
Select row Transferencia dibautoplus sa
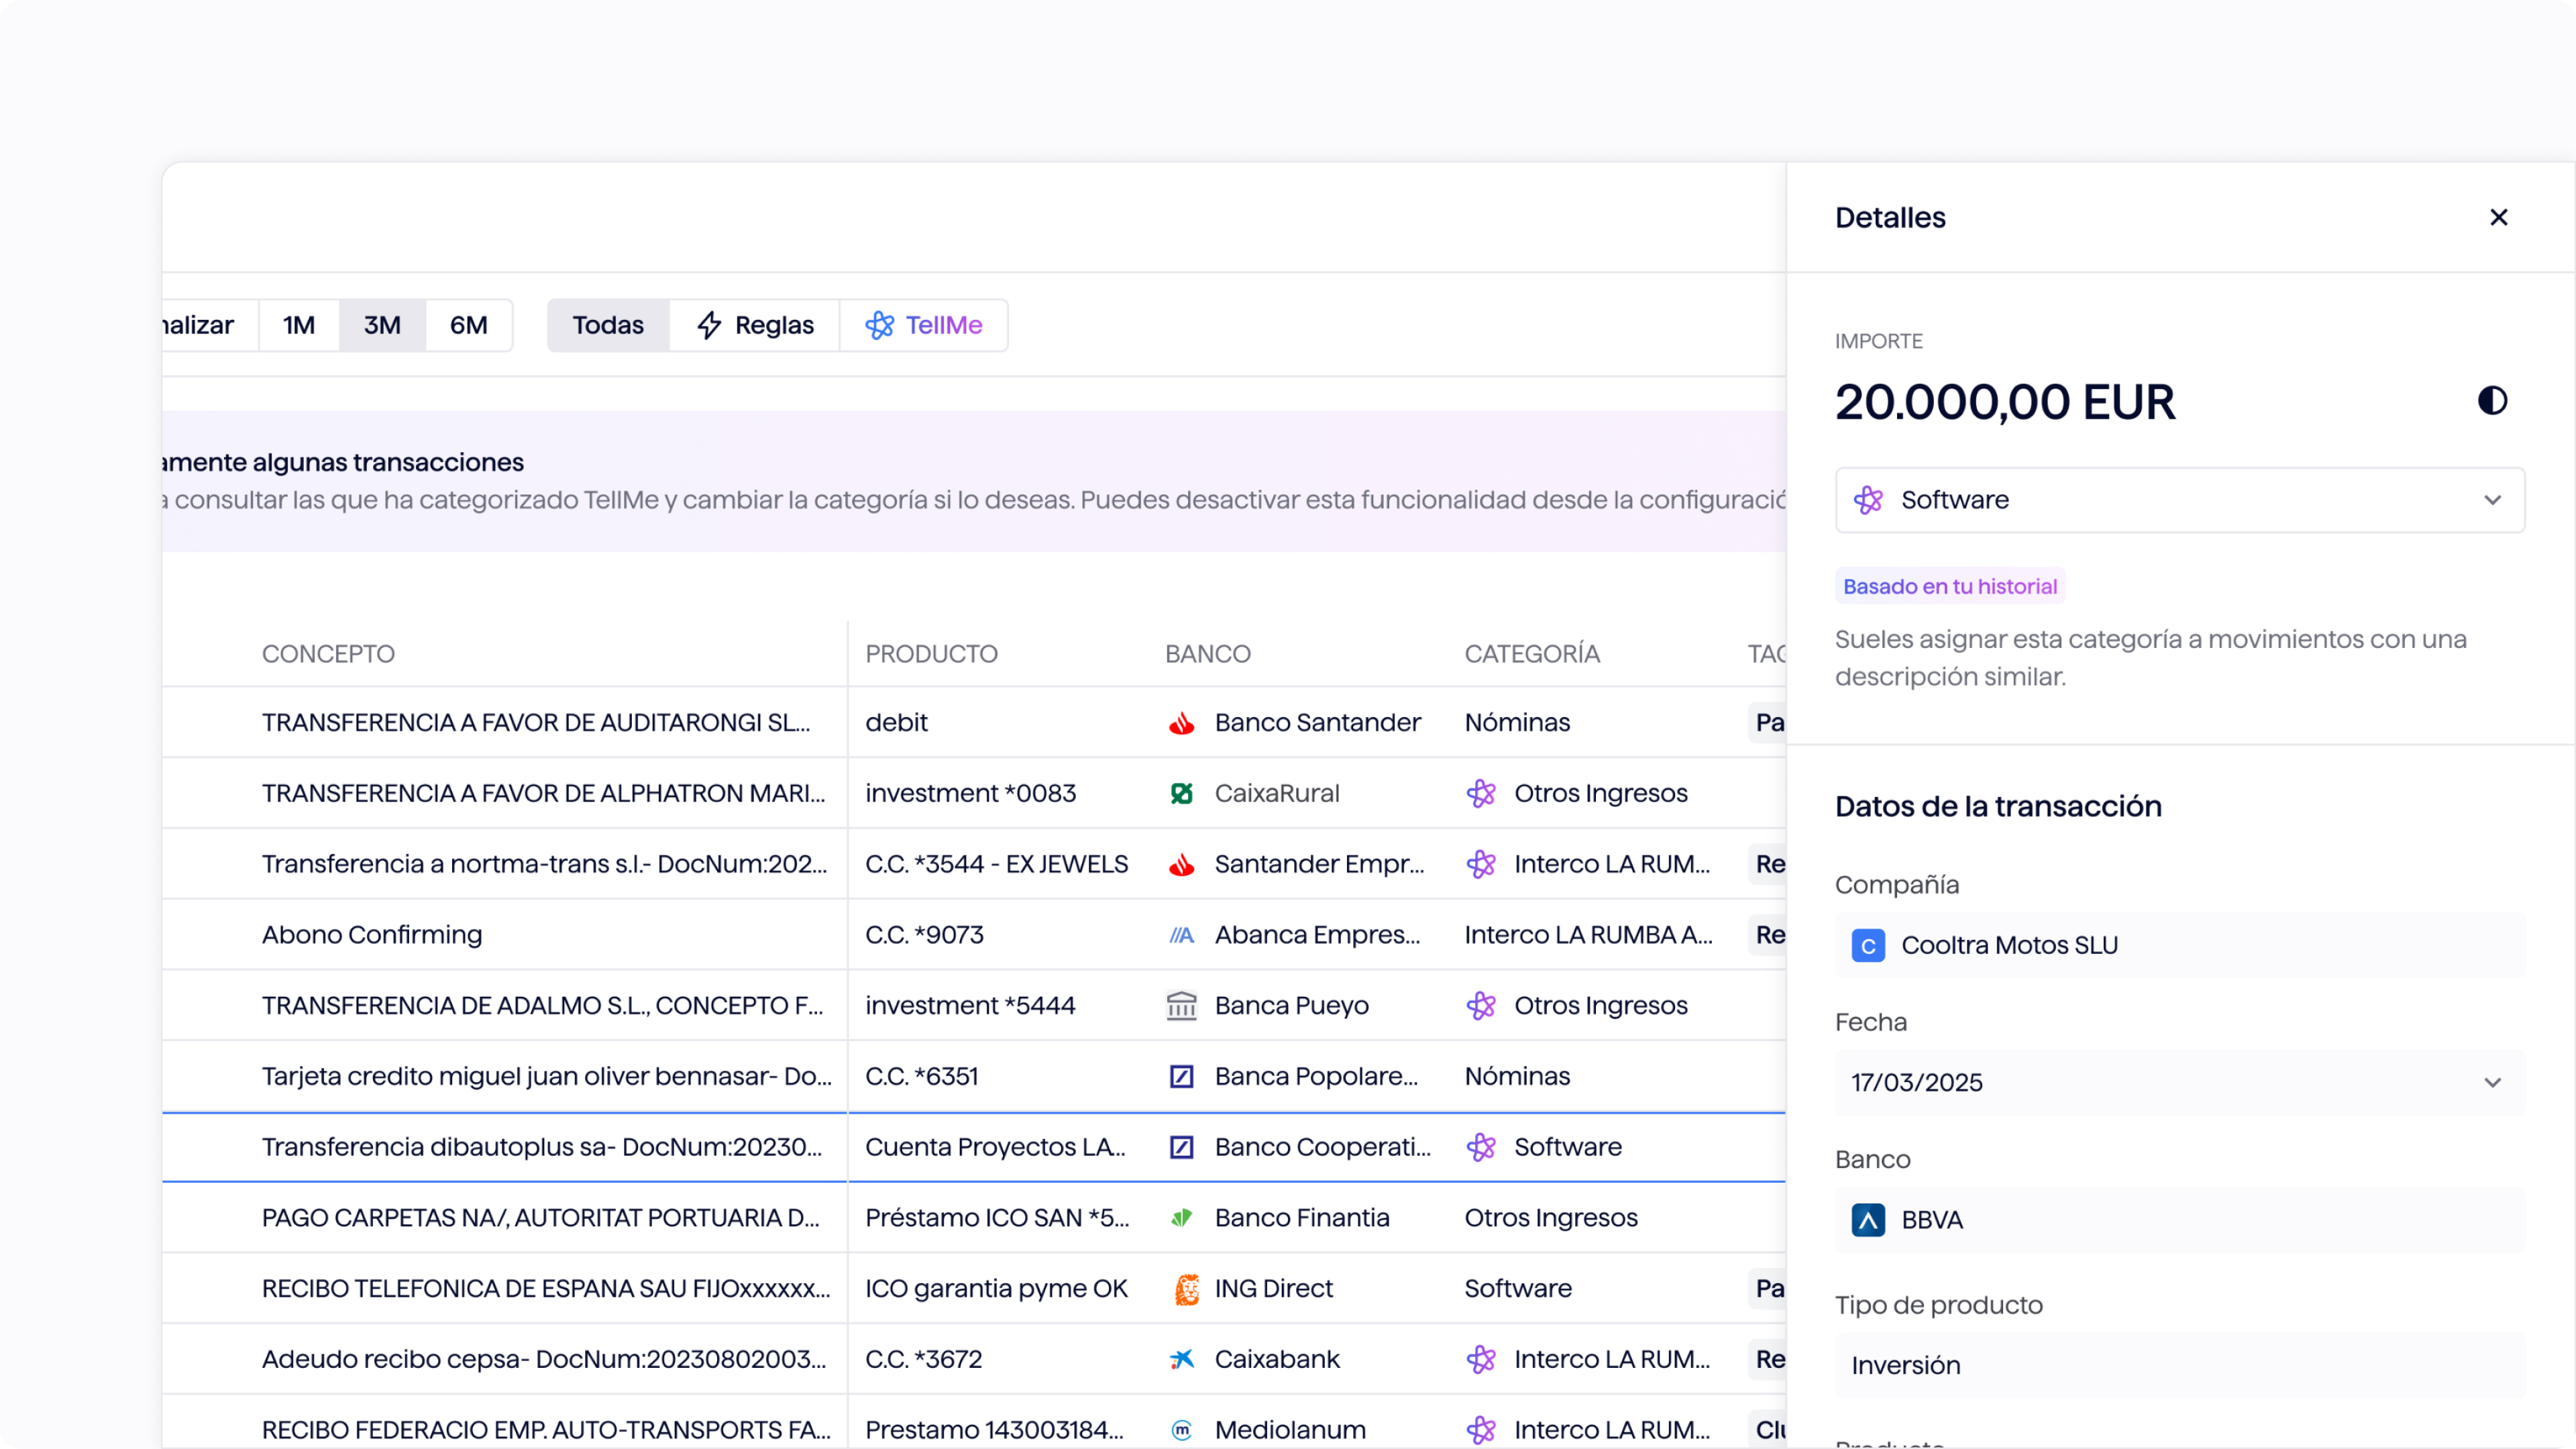tap(974, 1147)
